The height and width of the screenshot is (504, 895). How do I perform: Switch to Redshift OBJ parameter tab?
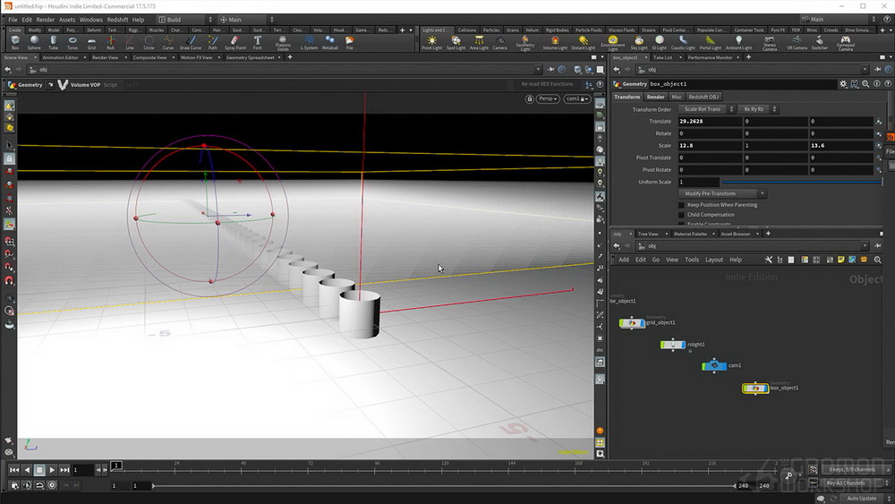click(x=703, y=97)
